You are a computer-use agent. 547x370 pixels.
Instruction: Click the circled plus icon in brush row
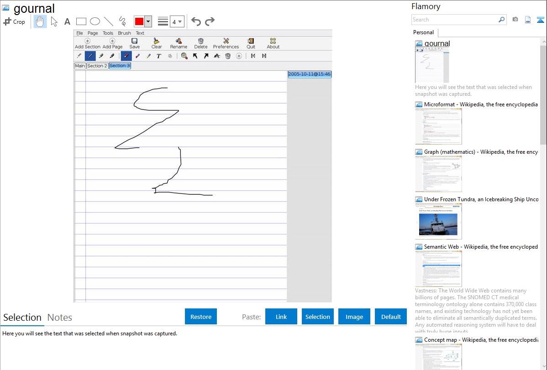point(239,56)
